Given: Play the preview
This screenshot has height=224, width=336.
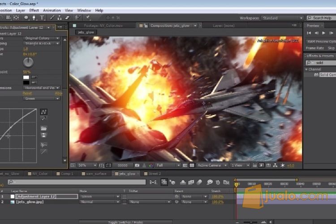Looking at the screenshot, I should [323, 33].
